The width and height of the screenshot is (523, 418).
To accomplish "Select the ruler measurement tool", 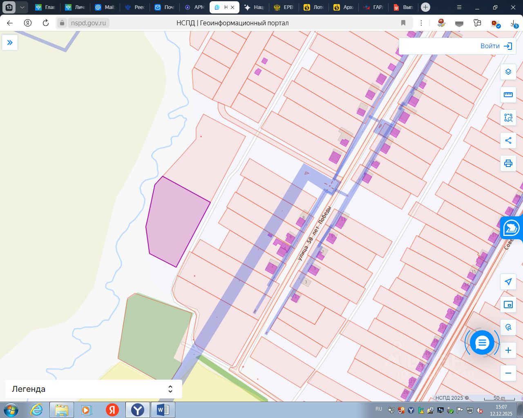I will (508, 95).
